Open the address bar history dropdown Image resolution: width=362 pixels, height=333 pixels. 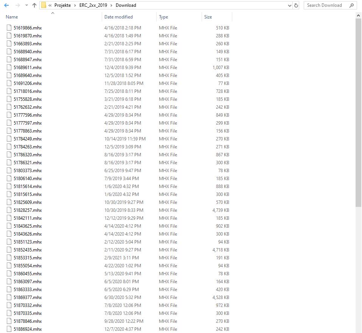click(x=290, y=5)
